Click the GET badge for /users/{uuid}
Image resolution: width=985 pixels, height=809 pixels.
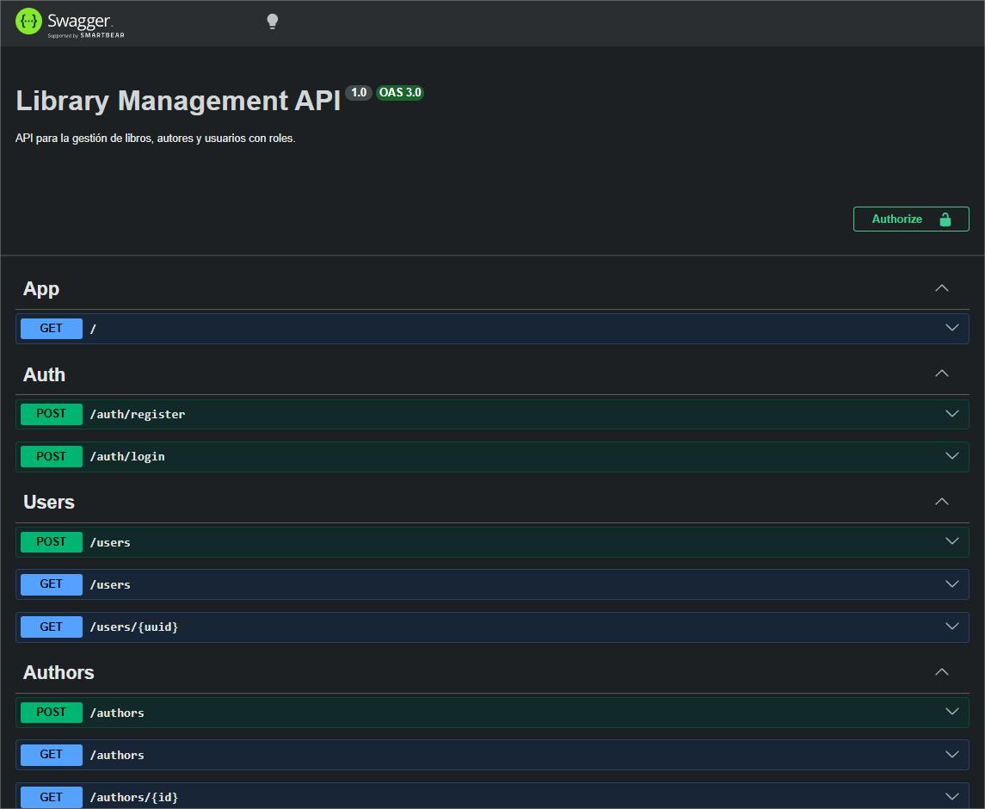coord(52,627)
